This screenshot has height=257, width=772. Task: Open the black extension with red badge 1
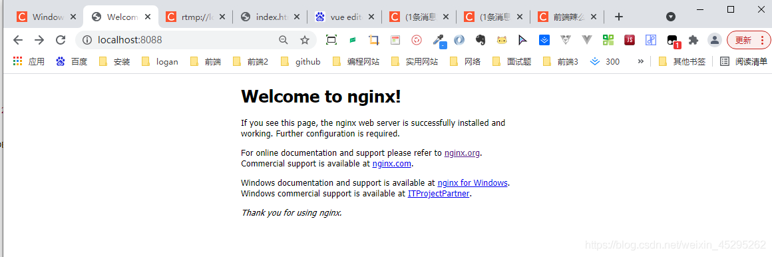pos(673,41)
